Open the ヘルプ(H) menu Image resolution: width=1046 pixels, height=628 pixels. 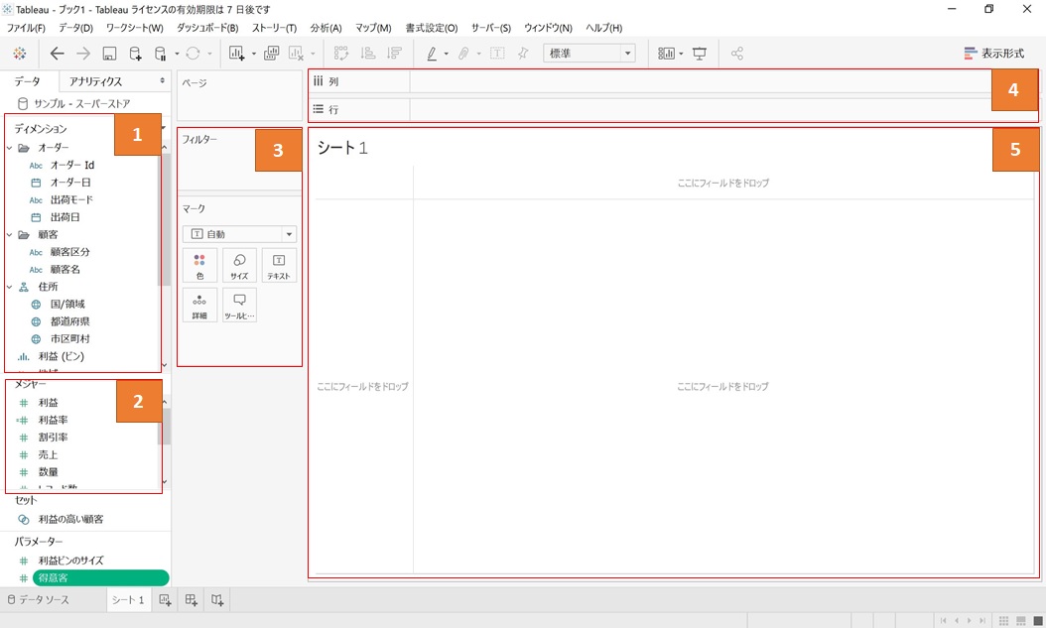pos(603,28)
